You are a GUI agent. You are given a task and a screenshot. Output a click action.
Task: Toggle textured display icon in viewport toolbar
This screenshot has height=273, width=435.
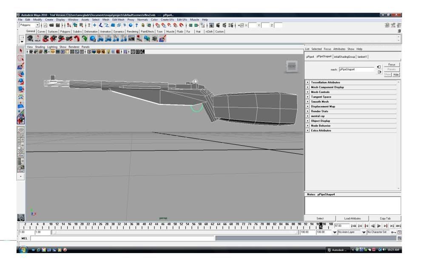(103, 52)
